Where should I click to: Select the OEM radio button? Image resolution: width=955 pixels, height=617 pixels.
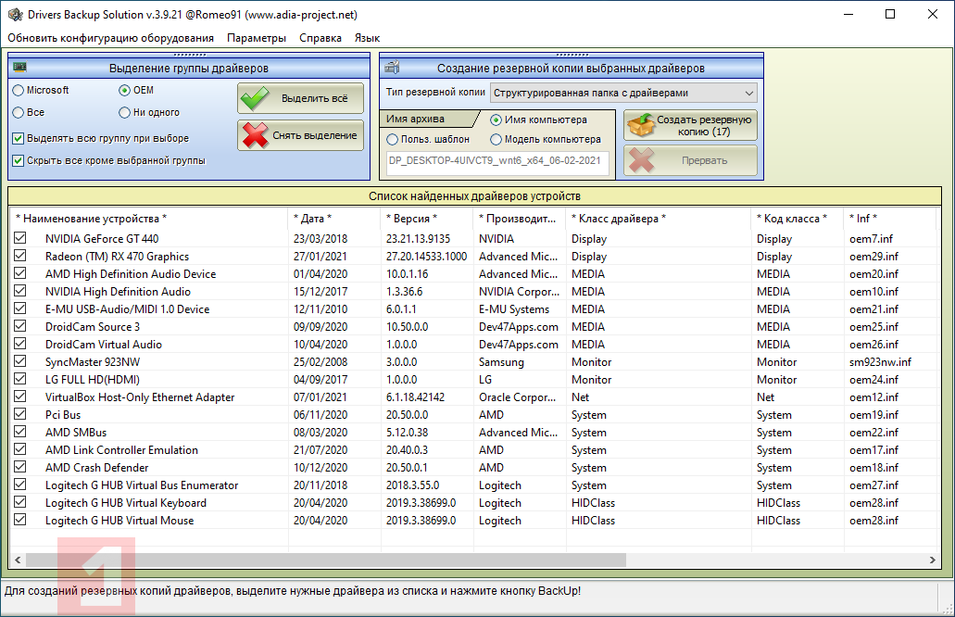[x=124, y=90]
